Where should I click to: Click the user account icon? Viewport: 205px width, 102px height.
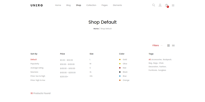pyautogui.click(x=160, y=5)
